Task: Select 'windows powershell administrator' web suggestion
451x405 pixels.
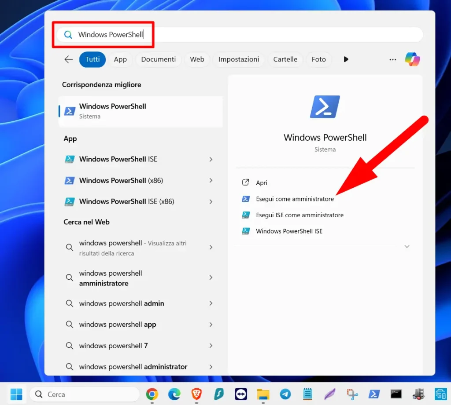Action: [140, 367]
